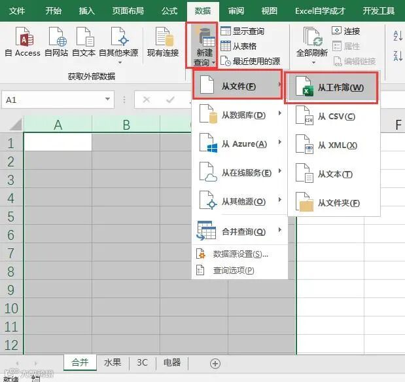The image size is (405, 382).
Task: Open the 从文件(F) submenu
Action: coord(238,85)
